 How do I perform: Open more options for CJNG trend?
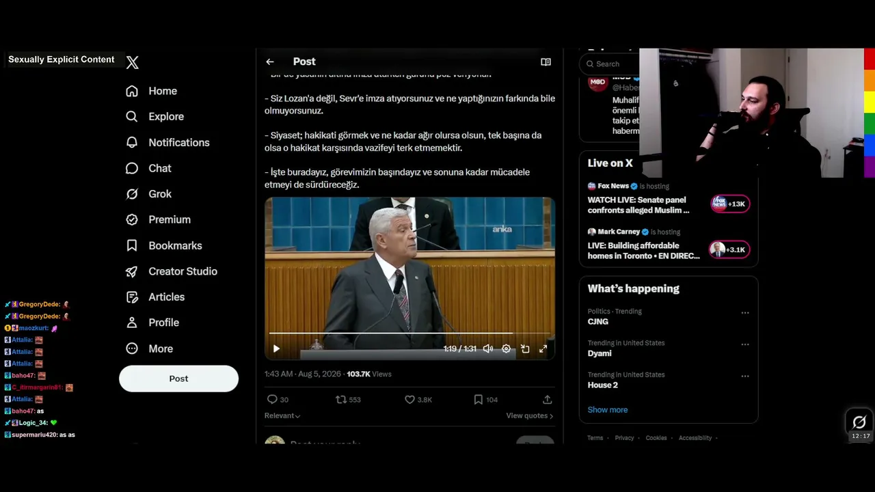click(745, 313)
